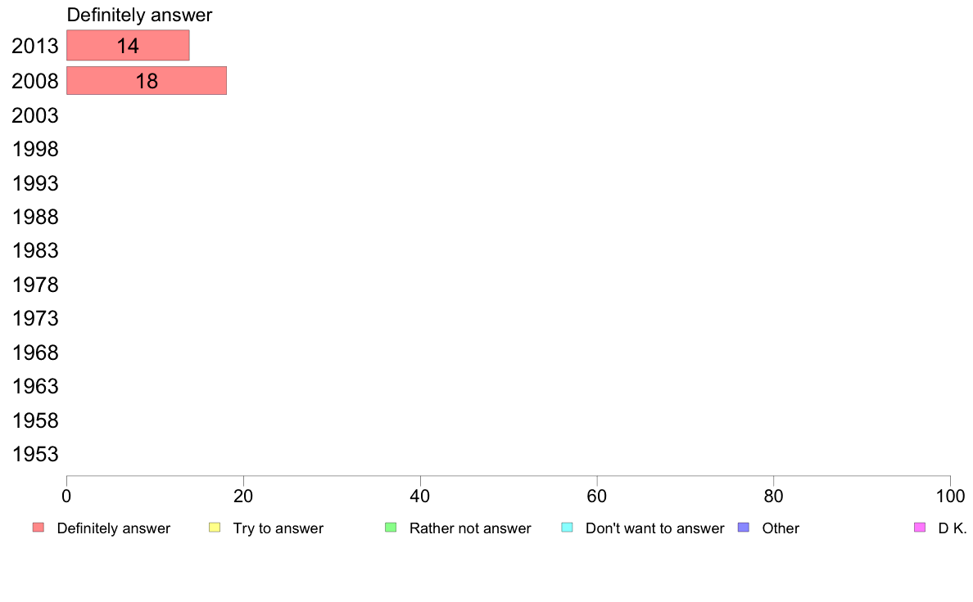The height and width of the screenshot is (602, 973).
Task: Click the Don't want to answer legend text
Action: 655,528
